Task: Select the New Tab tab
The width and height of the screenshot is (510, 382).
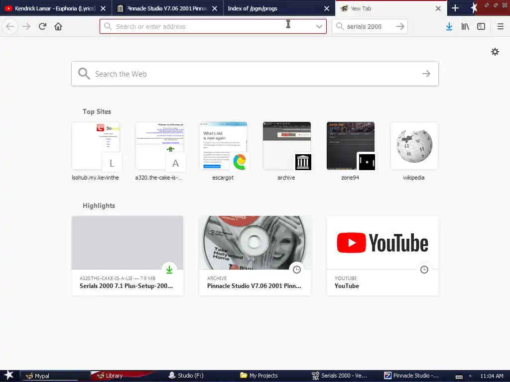Action: point(390,8)
